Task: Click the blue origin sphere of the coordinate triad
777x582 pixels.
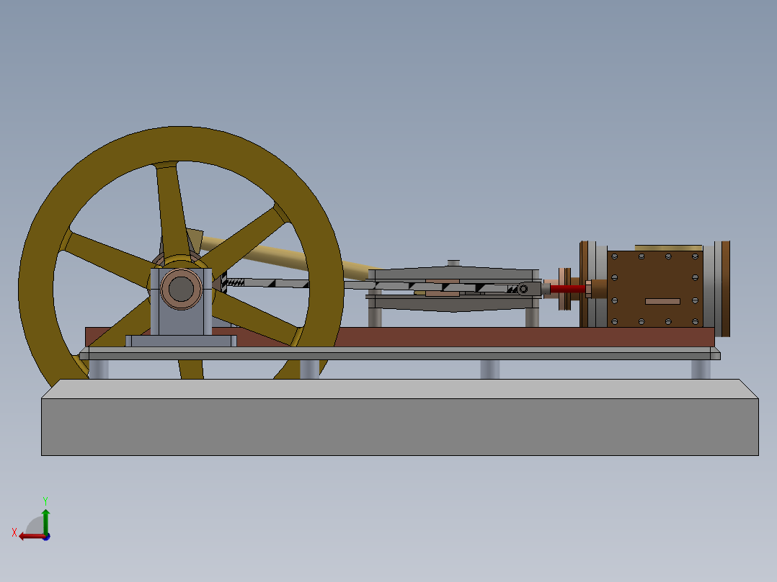Action: tap(46, 538)
